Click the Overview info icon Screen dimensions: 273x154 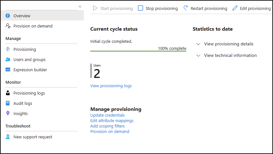pyautogui.click(x=8, y=16)
